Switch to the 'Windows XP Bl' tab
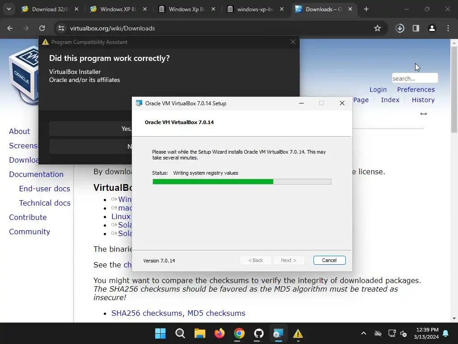 [x=118, y=9]
